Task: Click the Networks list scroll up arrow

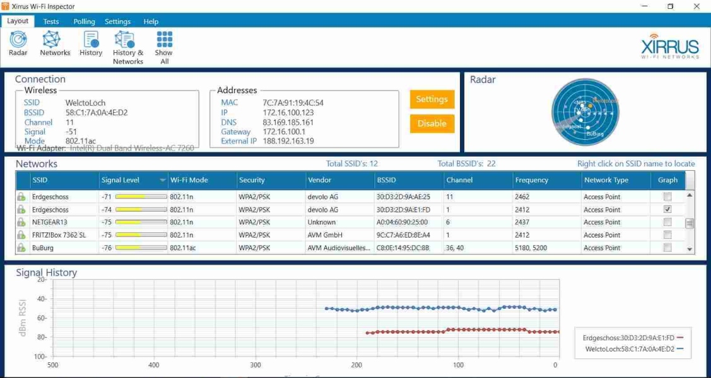Action: (690, 195)
